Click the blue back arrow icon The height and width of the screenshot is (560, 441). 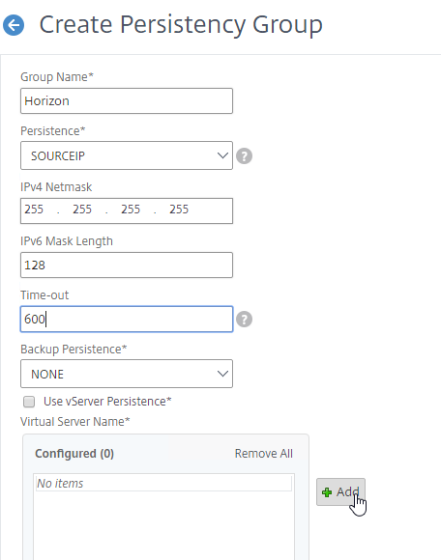[x=14, y=25]
